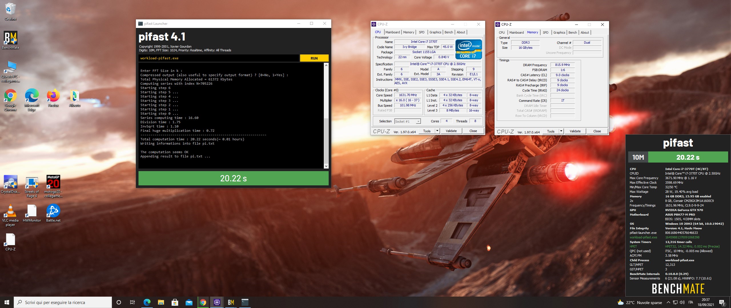Open HWMonitor desktop shortcut
This screenshot has width=731, height=308.
(32, 213)
